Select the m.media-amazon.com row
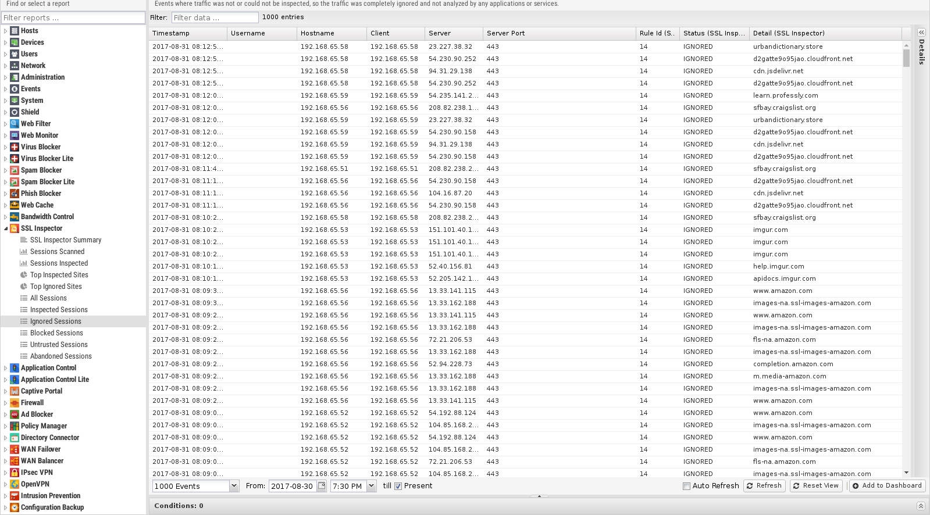This screenshot has width=930, height=515. [x=526, y=376]
